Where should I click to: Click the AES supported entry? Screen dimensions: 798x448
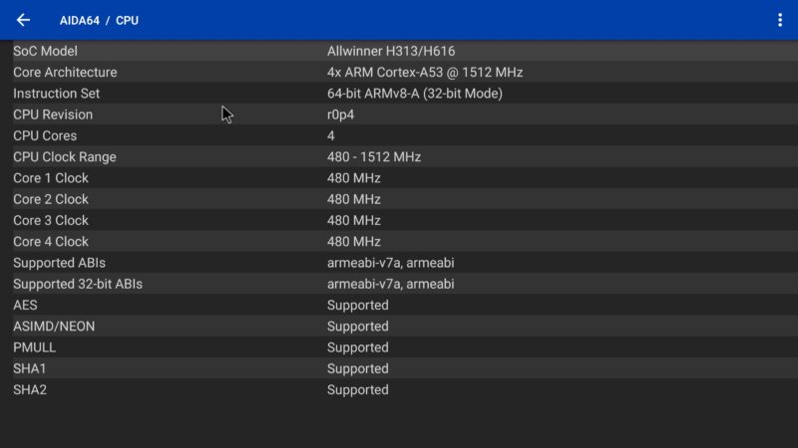pyautogui.click(x=399, y=306)
